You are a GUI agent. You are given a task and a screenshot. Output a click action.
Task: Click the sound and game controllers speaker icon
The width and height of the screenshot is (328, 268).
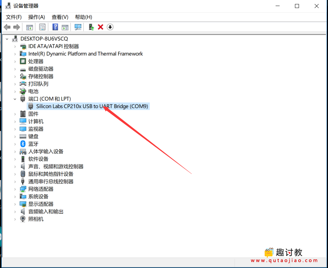[23, 167]
